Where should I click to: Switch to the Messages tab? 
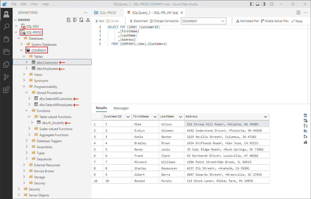121,108
